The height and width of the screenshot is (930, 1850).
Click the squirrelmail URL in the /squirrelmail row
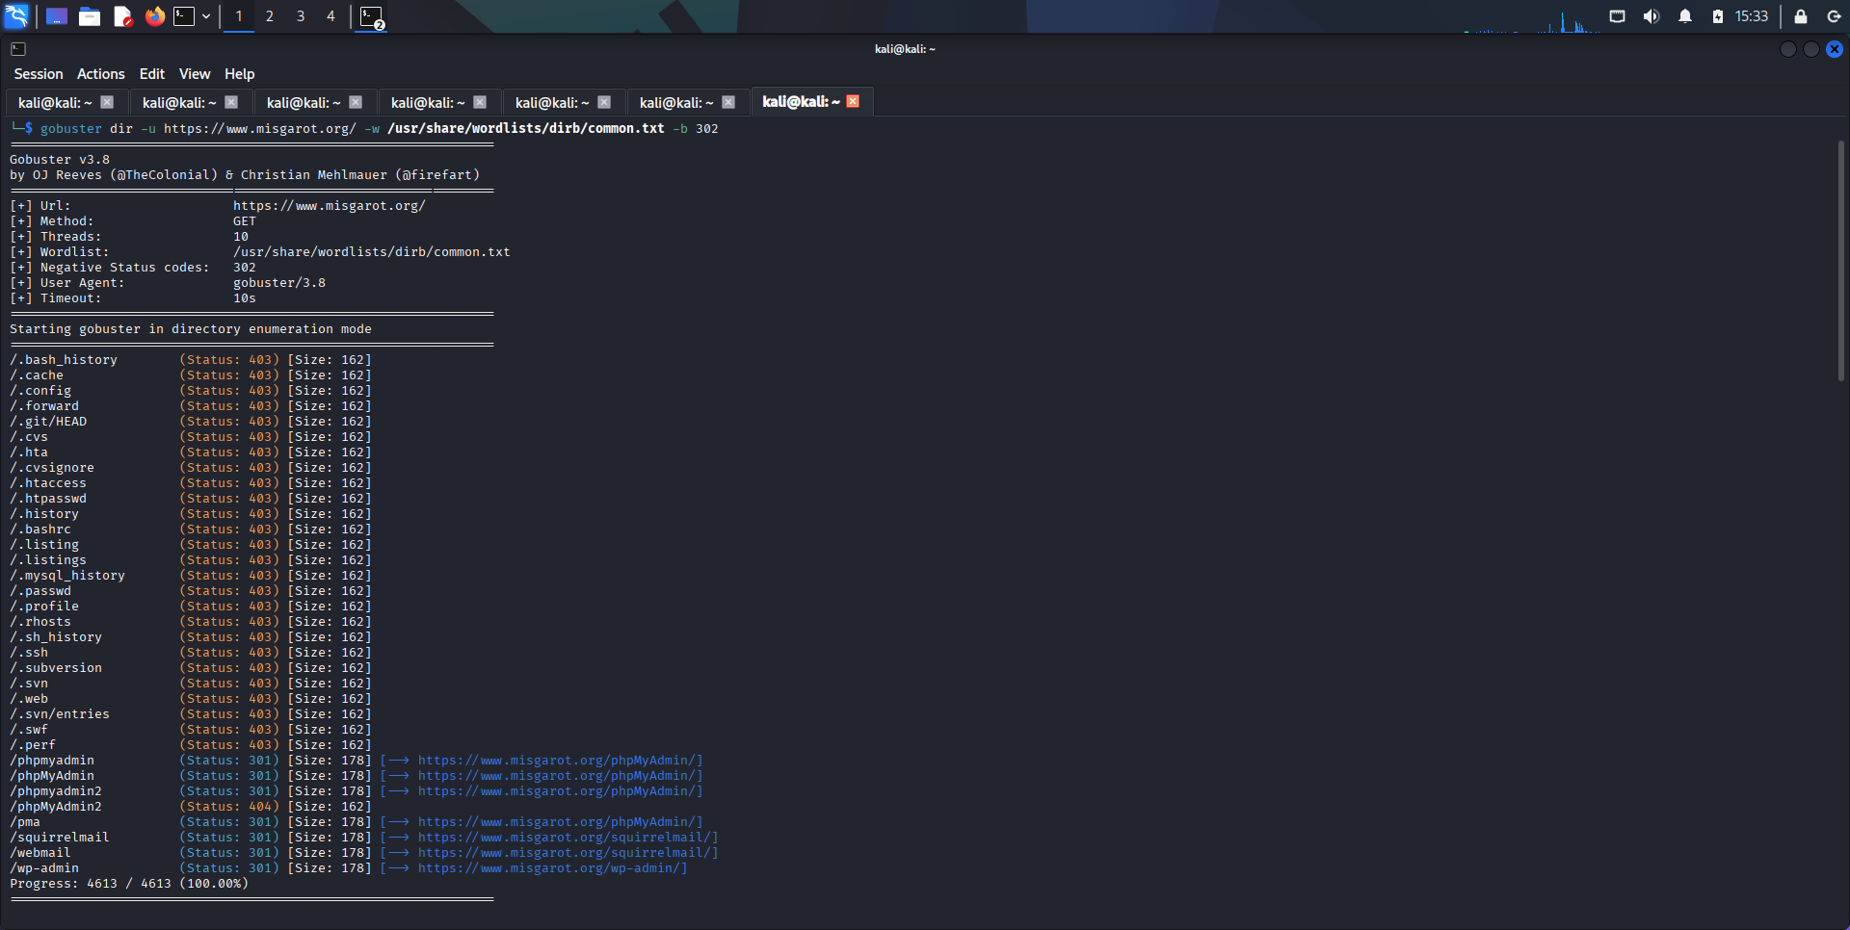567,838
